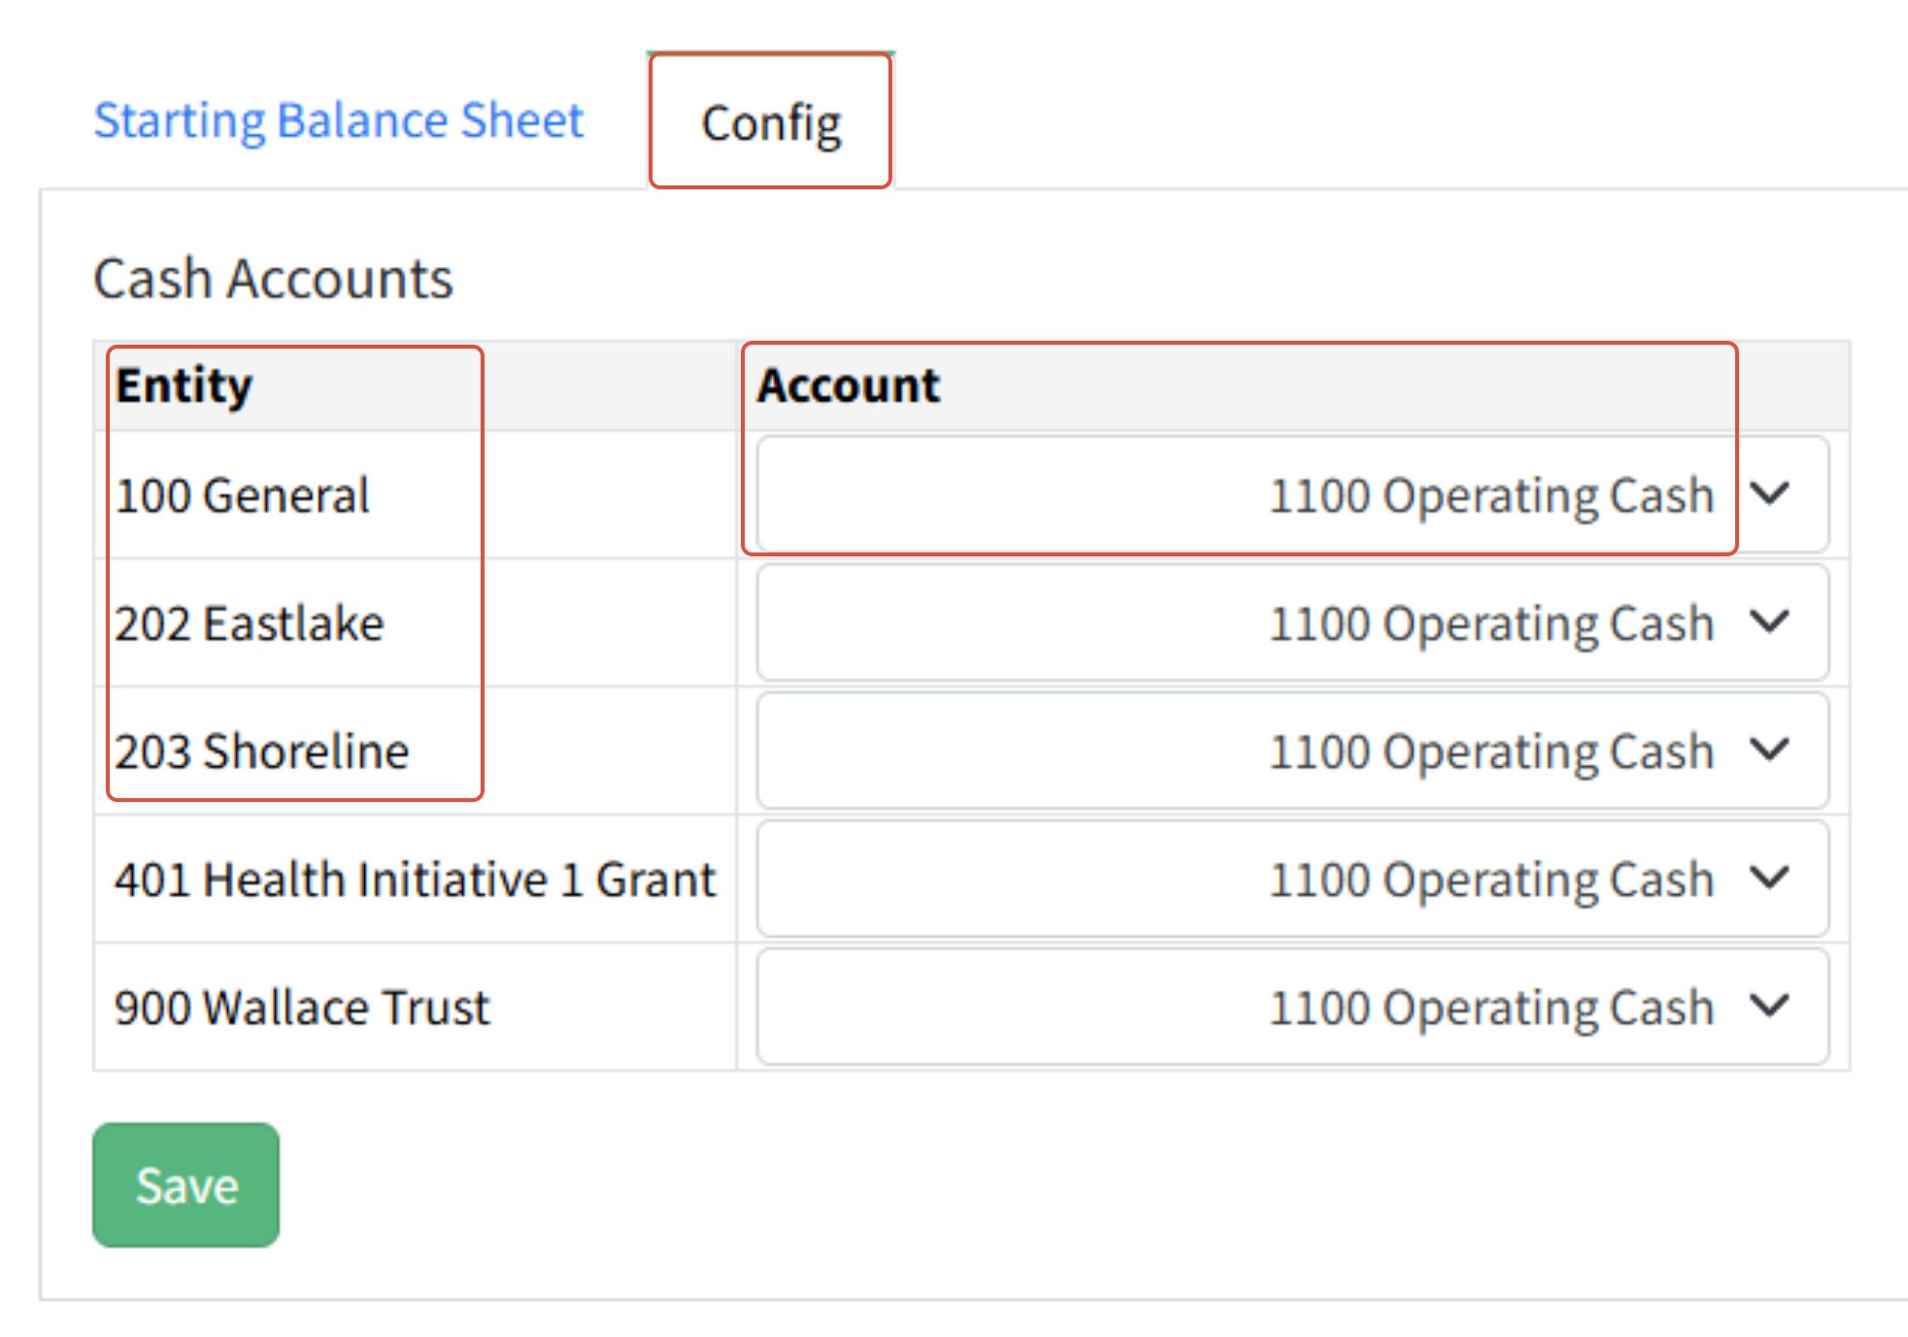Screen dimensions: 1908x1337
Task: Switch to the Starting Balance Sheet tab
Action: [x=338, y=121]
